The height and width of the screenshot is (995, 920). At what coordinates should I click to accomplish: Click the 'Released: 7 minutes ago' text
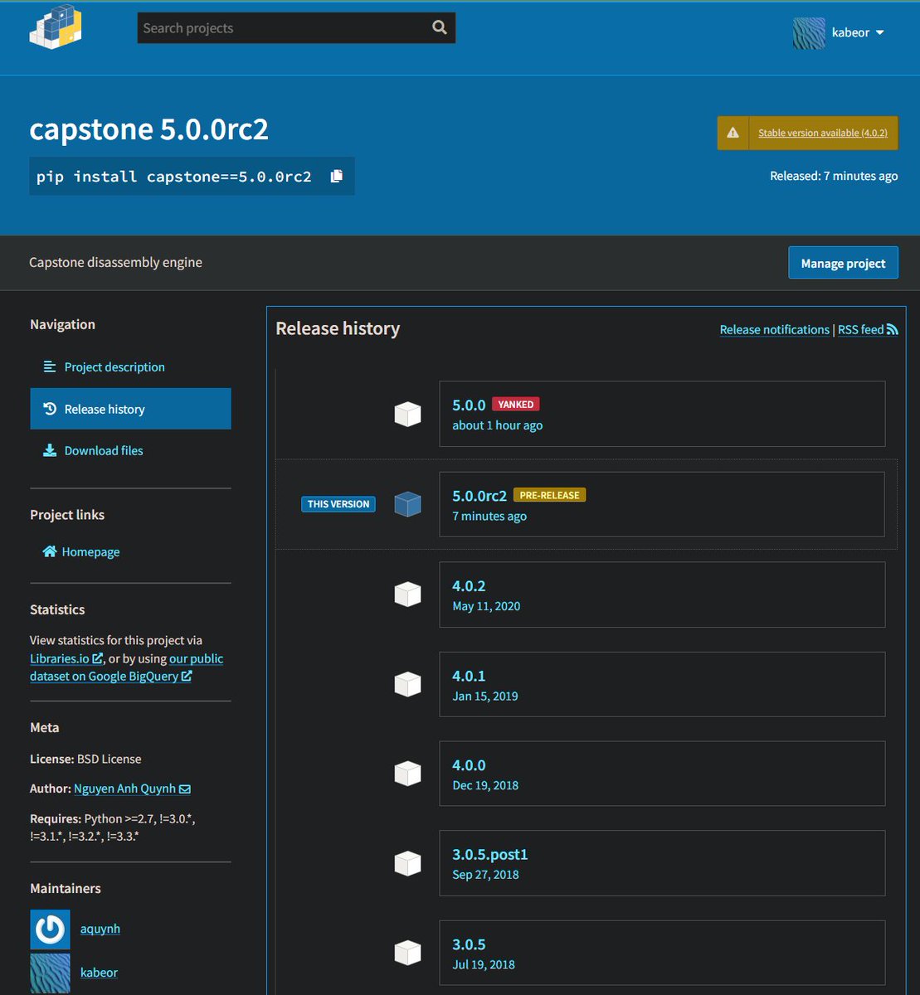click(834, 176)
